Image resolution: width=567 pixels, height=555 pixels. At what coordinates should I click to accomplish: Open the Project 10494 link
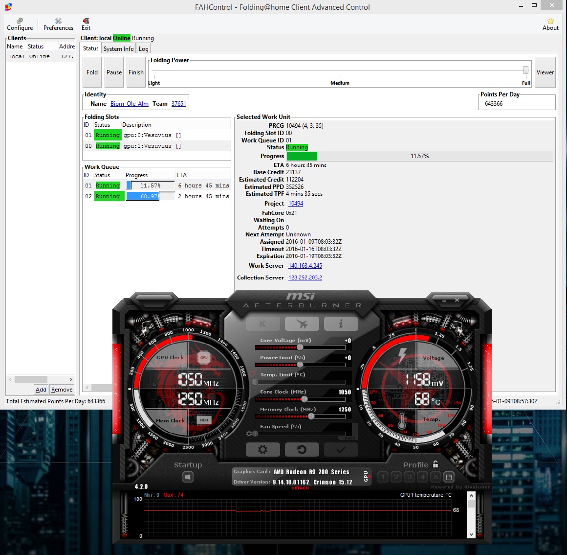[x=296, y=204]
